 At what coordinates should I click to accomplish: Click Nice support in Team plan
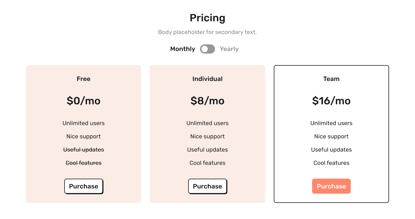[x=331, y=137]
